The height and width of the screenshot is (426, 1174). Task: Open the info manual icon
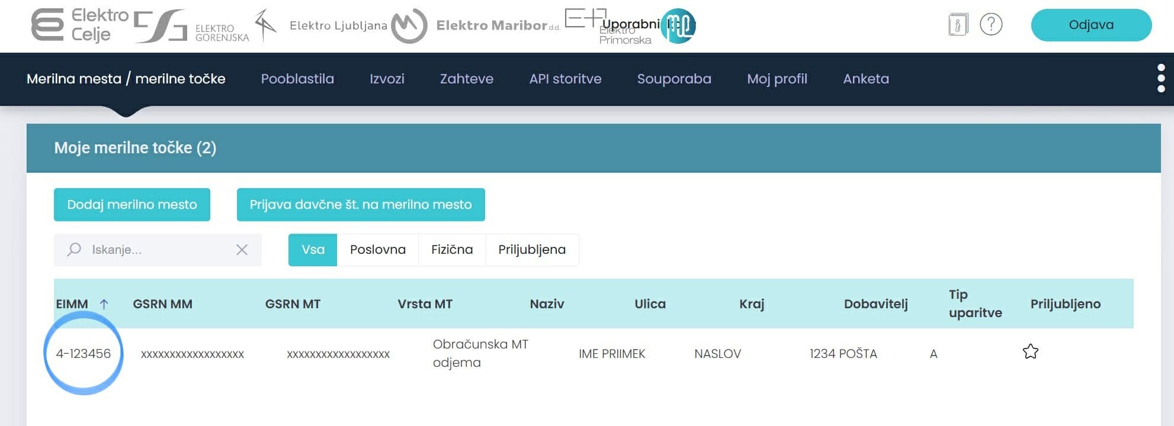point(958,25)
